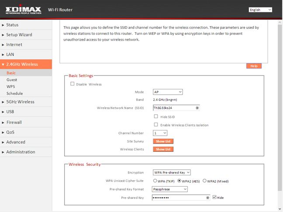Open the Mode dropdown set to AP
This screenshot has width=283, height=212.
(x=168, y=92)
